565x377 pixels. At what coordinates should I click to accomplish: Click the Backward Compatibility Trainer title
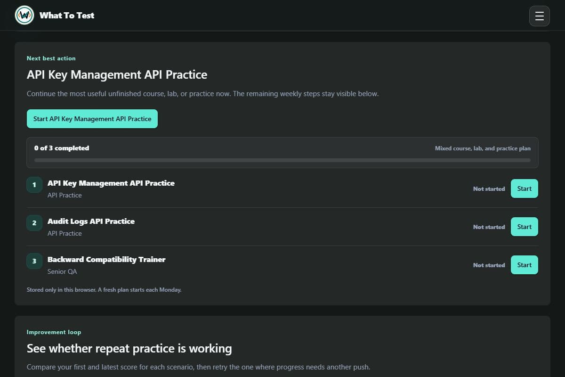point(106,259)
